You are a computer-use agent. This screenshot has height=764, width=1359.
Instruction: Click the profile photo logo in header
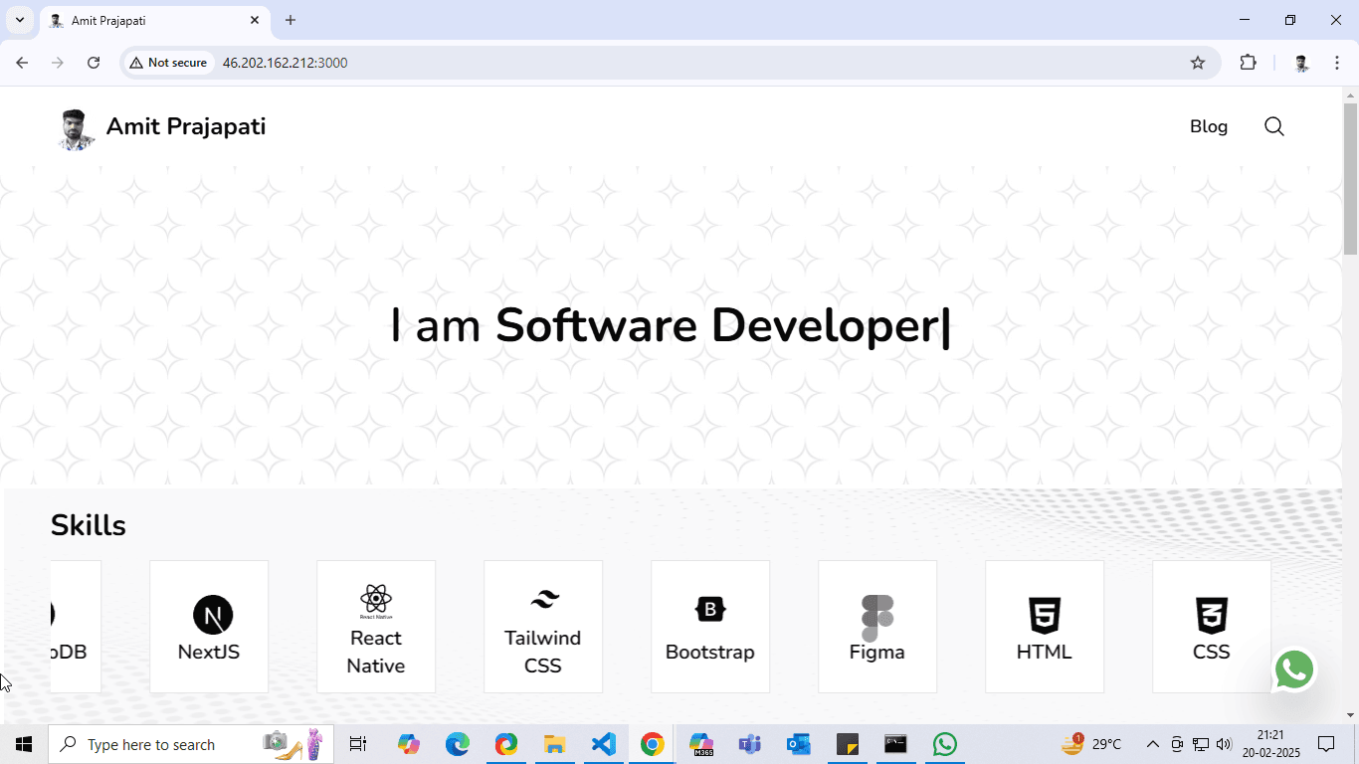(76, 129)
